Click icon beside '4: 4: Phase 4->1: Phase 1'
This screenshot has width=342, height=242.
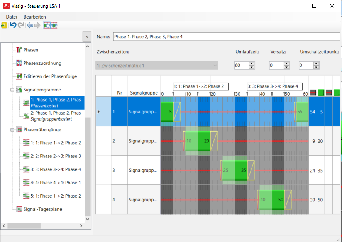point(26,183)
